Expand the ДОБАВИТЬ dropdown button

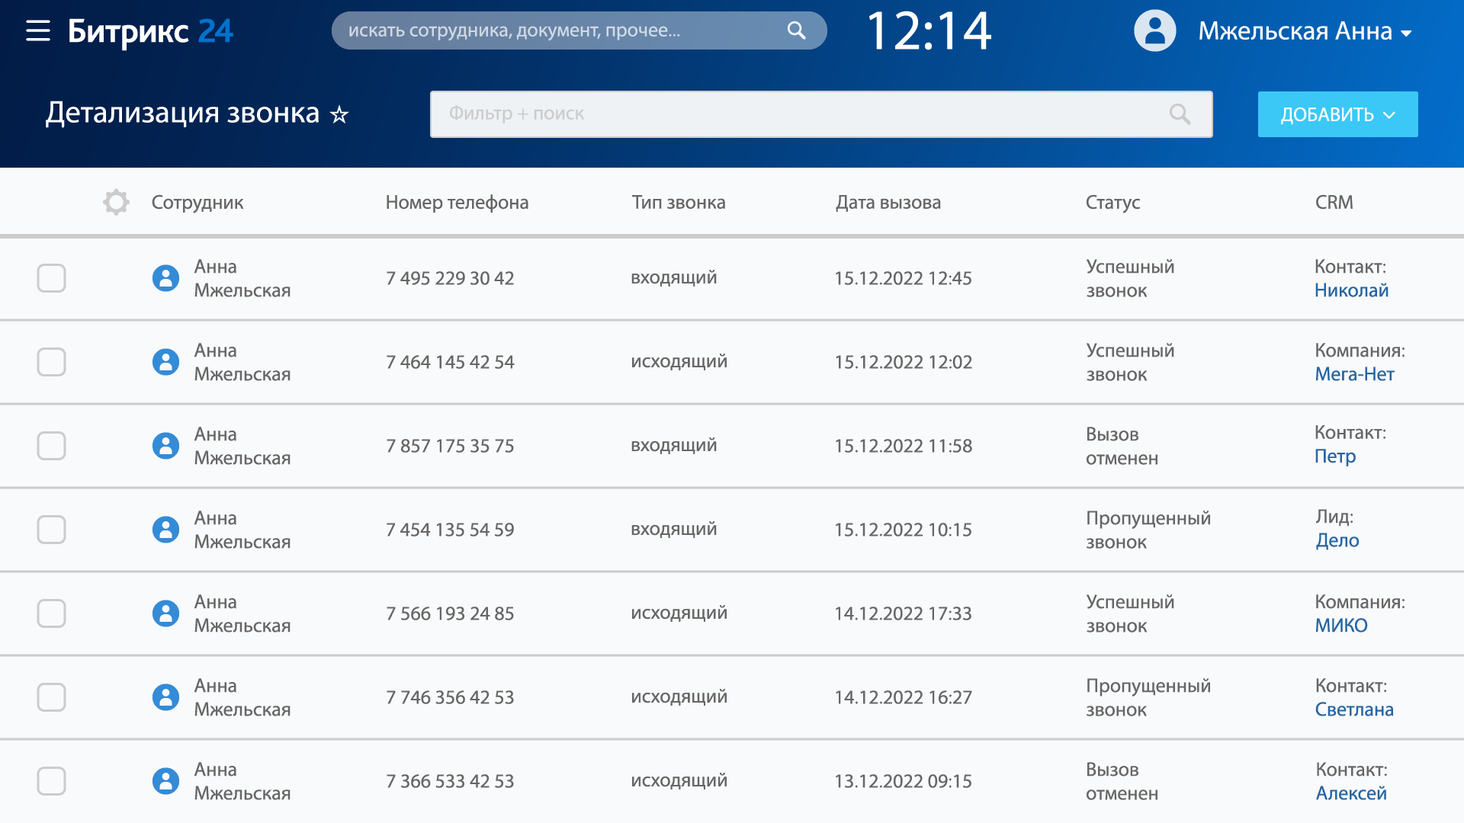click(1337, 114)
